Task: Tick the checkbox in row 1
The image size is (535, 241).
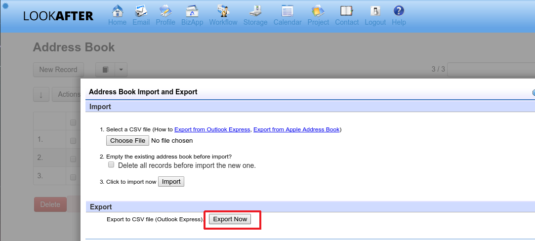Action: 73,141
